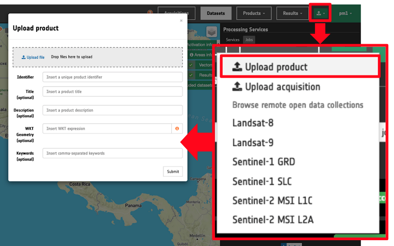Click the orange help question mark icon

(150, 13)
